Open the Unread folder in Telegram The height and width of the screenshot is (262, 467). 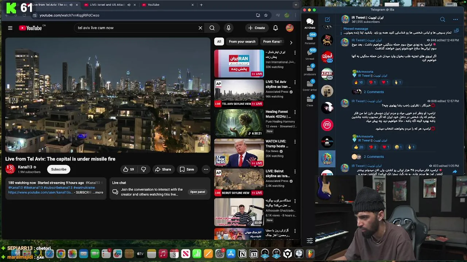(x=310, y=55)
